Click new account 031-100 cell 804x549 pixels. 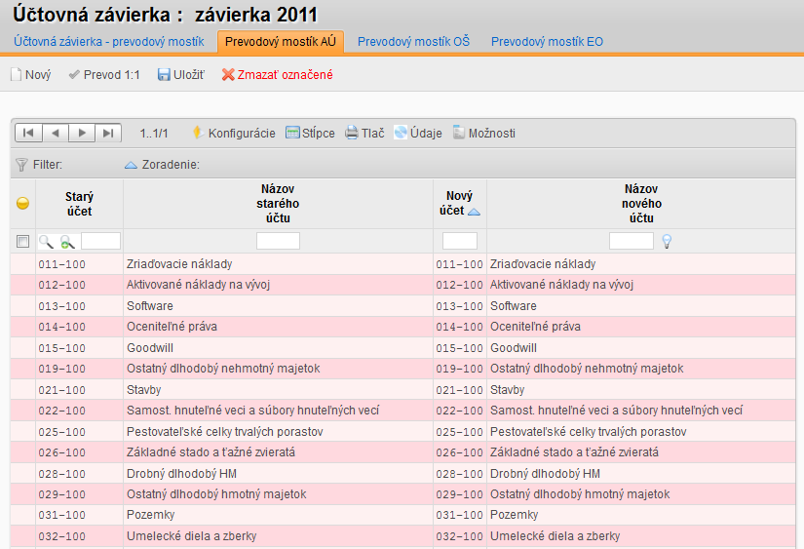coord(459,516)
